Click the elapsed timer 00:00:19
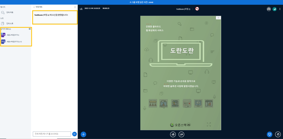The width and height of the screenshot is (283, 139). pyautogui.click(x=106, y=8)
